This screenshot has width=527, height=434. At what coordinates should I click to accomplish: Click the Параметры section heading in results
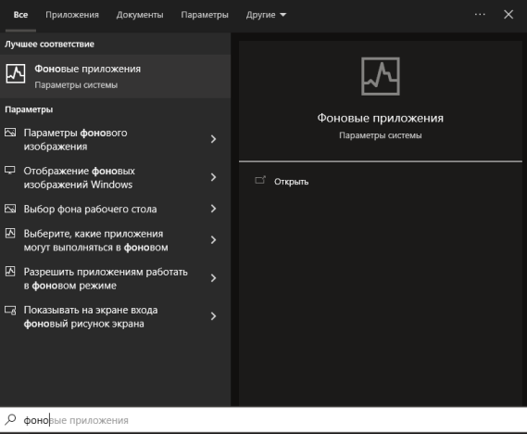[29, 109]
